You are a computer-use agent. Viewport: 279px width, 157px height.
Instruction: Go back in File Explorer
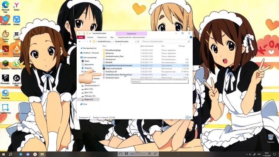[x=79, y=41]
